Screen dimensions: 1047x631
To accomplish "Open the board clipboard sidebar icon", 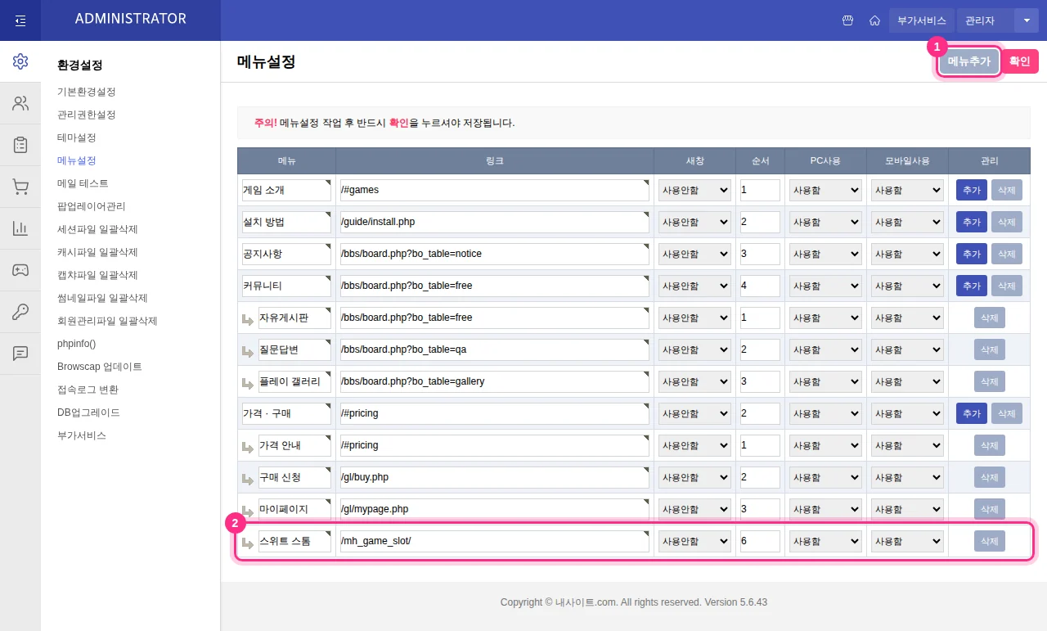I will pyautogui.click(x=20, y=145).
